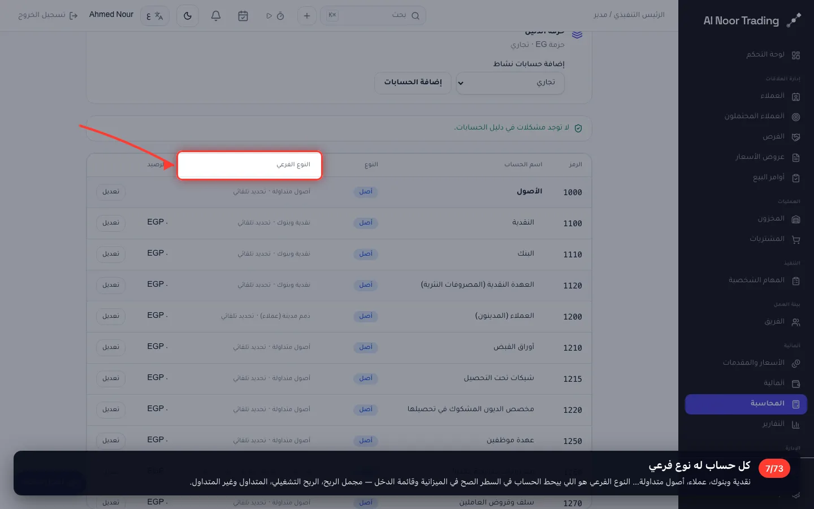
Task: Click تسجيل الخروج to log out
Action: pos(48,15)
